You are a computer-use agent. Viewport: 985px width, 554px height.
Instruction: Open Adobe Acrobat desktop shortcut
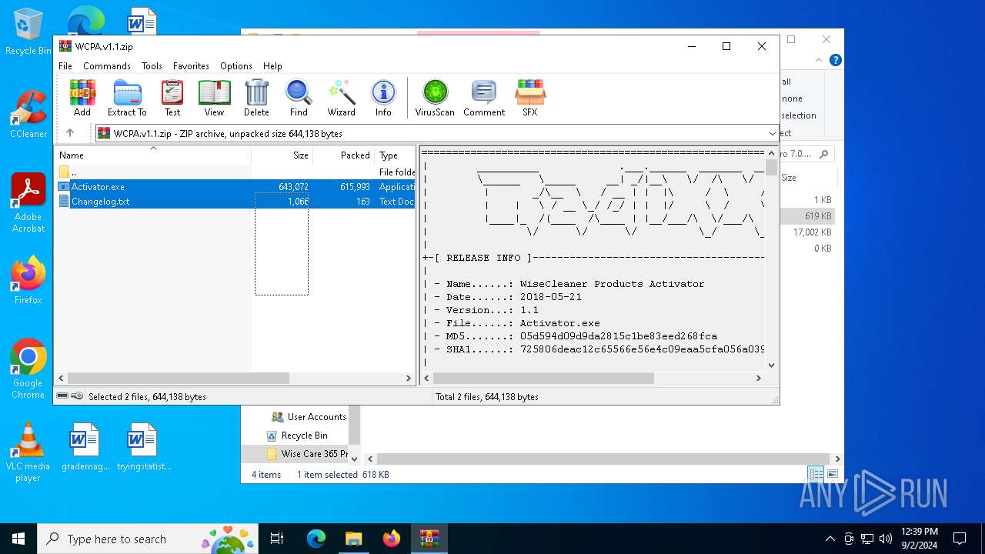coord(28,203)
